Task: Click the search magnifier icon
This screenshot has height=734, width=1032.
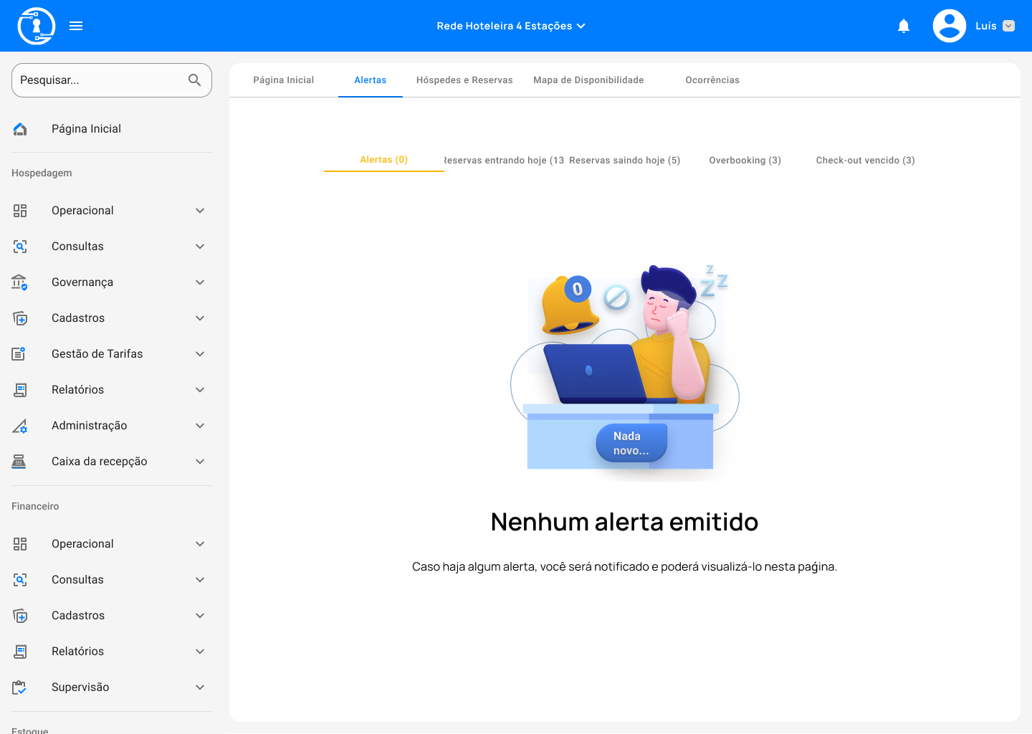Action: (194, 80)
